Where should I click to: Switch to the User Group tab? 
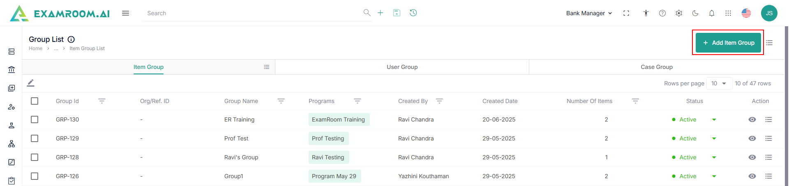402,67
